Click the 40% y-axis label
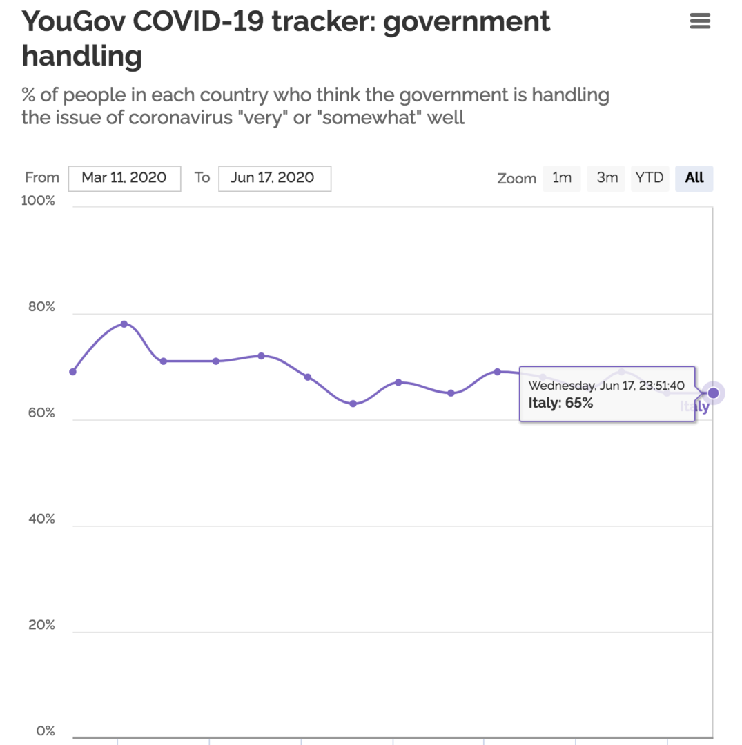 point(41,519)
